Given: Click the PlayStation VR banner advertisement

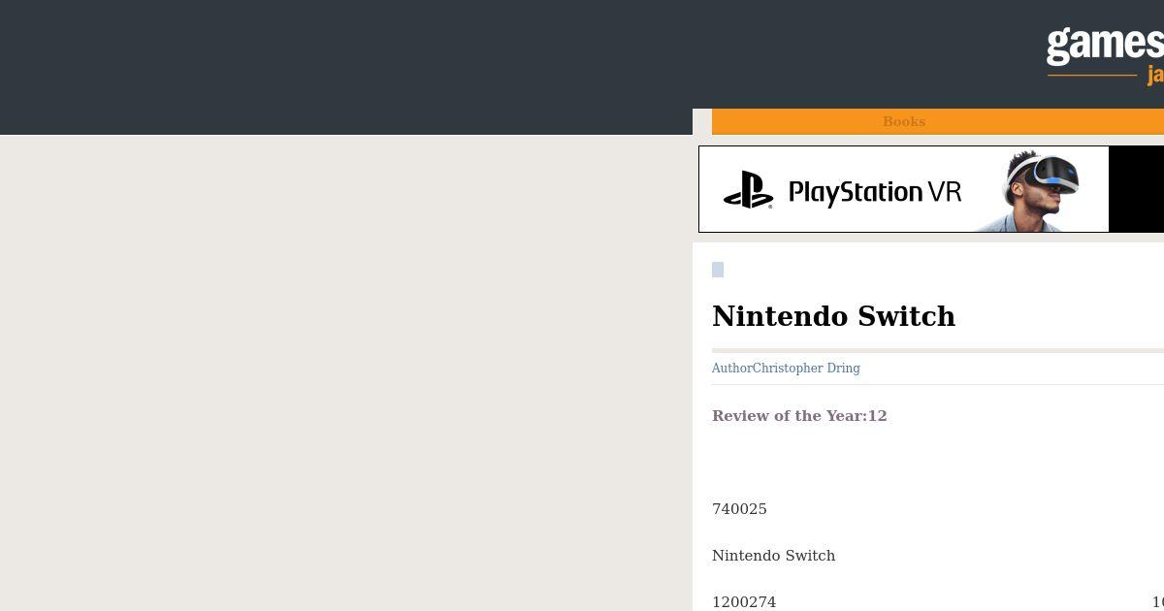Looking at the screenshot, I should [x=931, y=189].
